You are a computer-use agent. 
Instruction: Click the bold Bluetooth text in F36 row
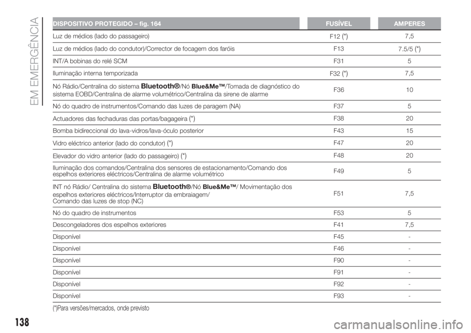[160, 86]
